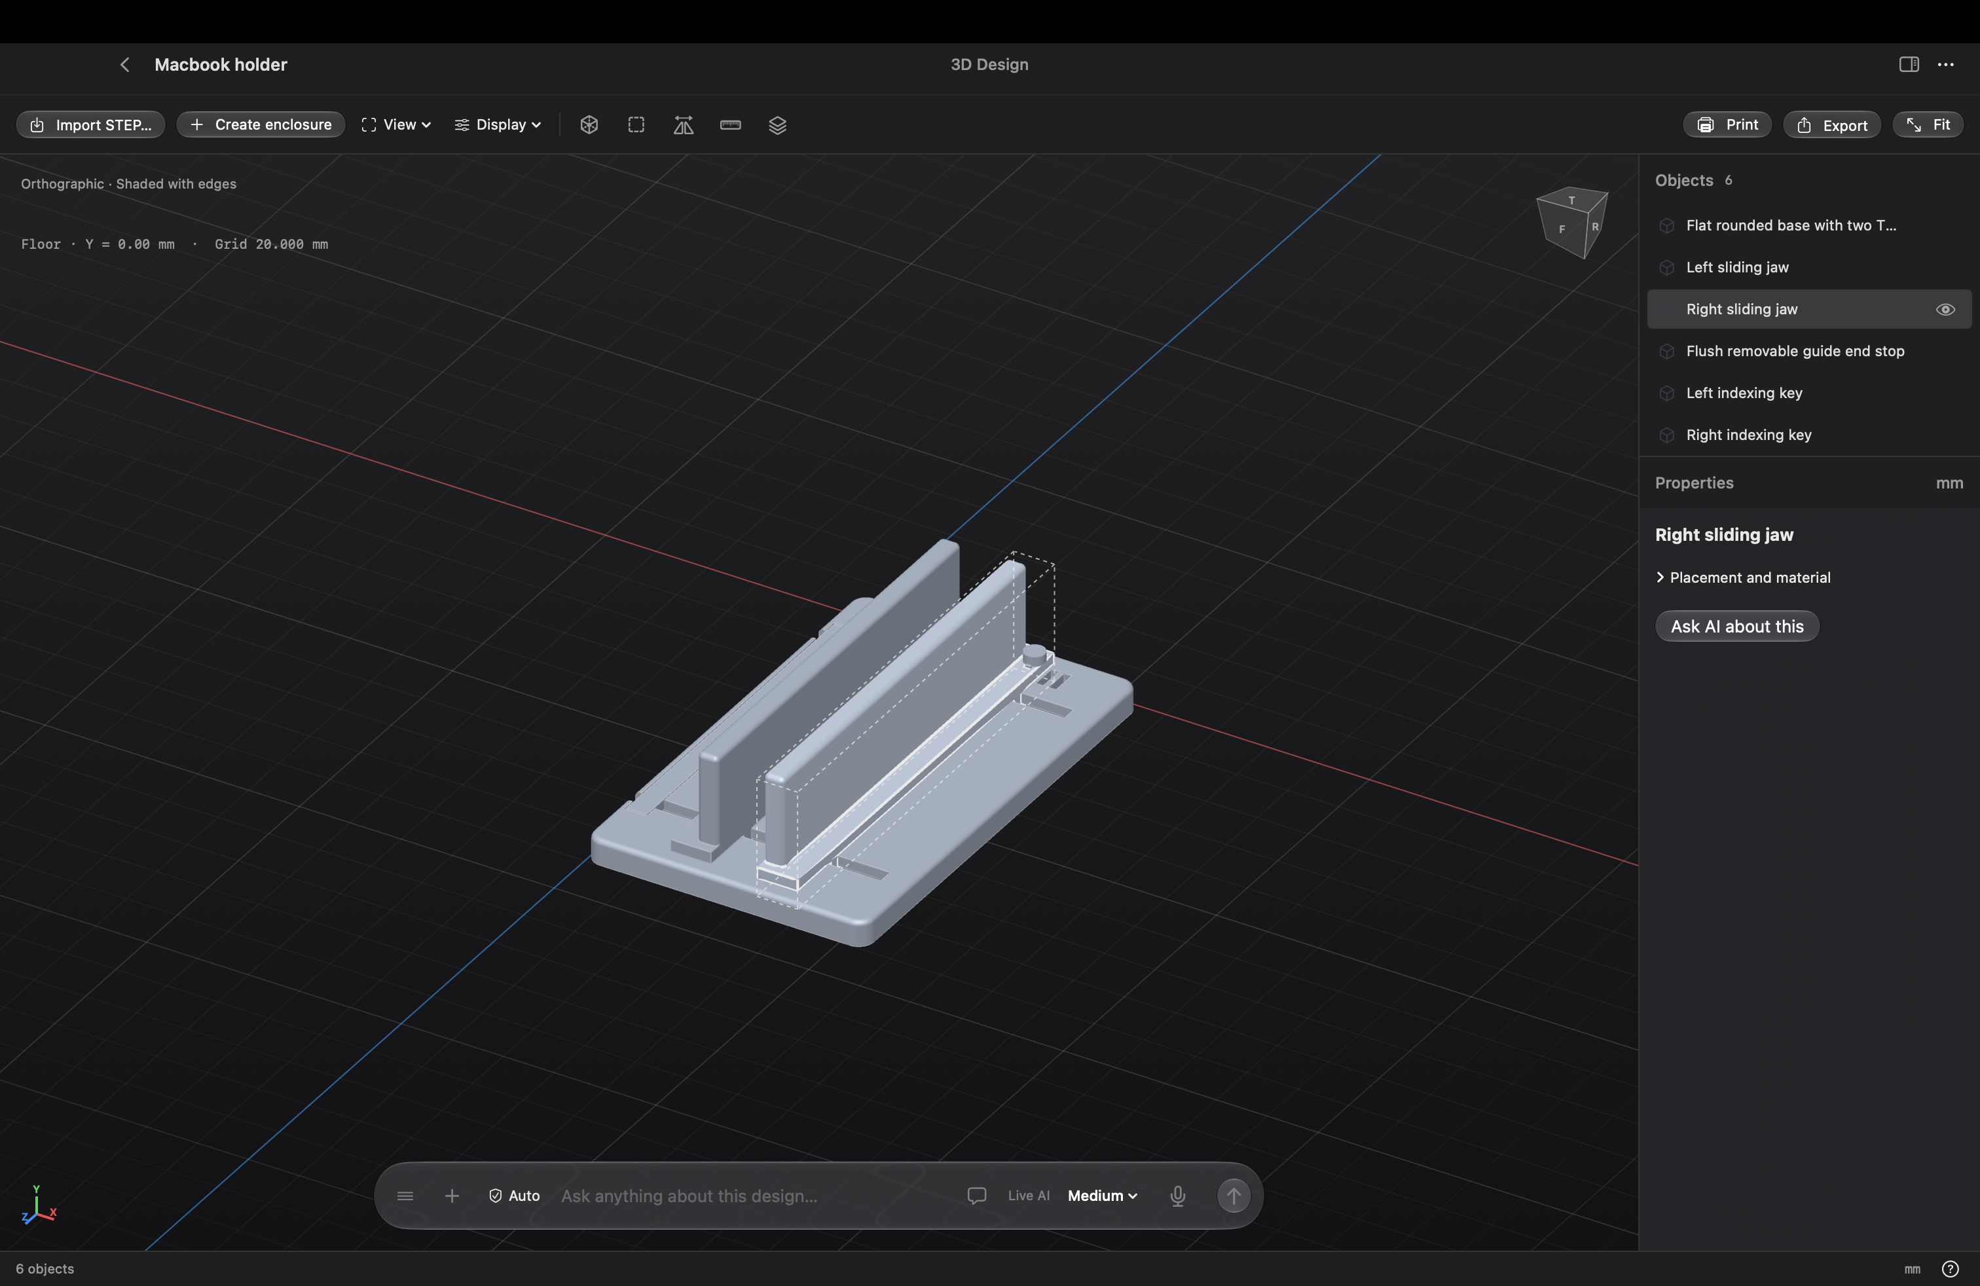Select Flat rounded base with two T... object
This screenshot has width=1980, height=1286.
click(x=1808, y=225)
